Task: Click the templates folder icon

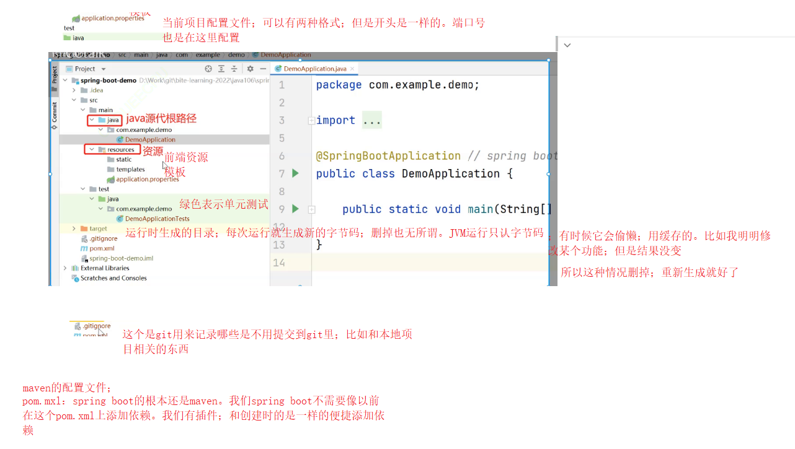Action: point(111,170)
